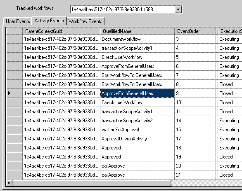
Task: Select the EventOrder cell with value 14
Action: tap(195, 121)
